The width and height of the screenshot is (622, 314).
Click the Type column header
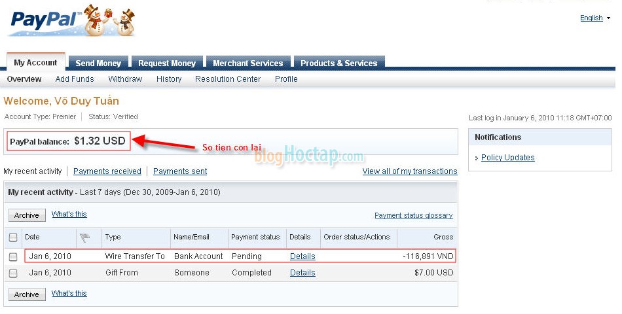113,237
